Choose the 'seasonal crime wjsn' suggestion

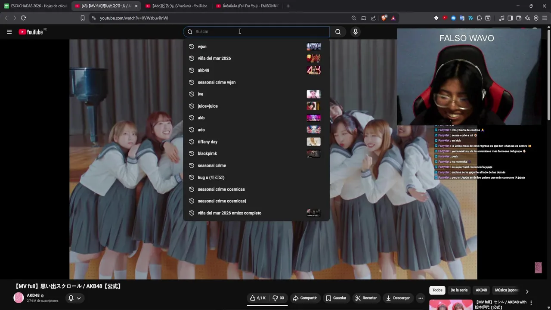[x=256, y=82]
